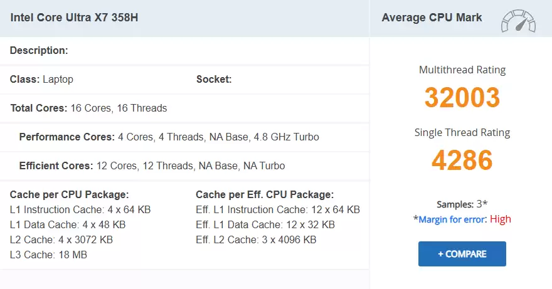The width and height of the screenshot is (552, 289).
Task: Click the Description label
Action: click(39, 50)
